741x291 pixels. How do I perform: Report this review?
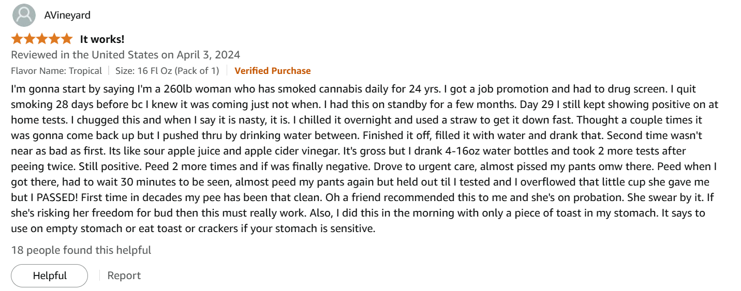(x=124, y=275)
